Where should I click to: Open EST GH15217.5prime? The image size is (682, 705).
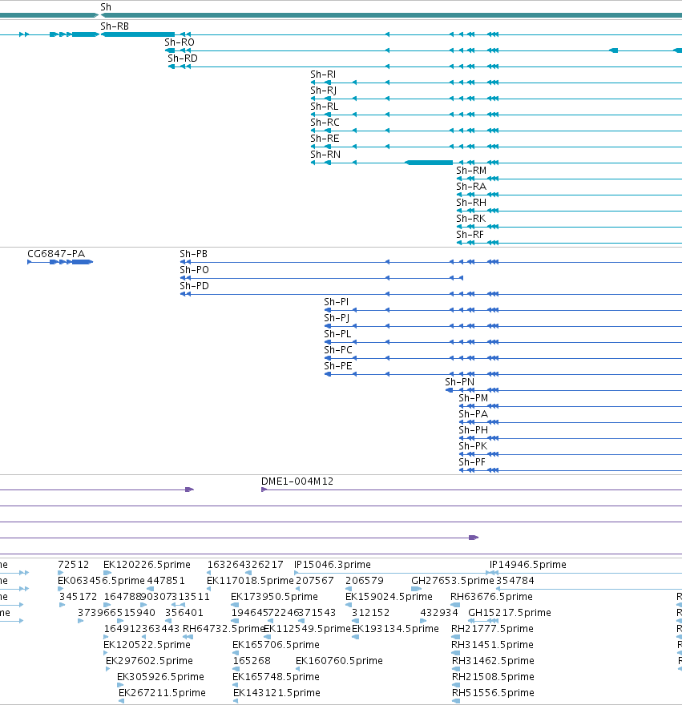click(x=510, y=613)
